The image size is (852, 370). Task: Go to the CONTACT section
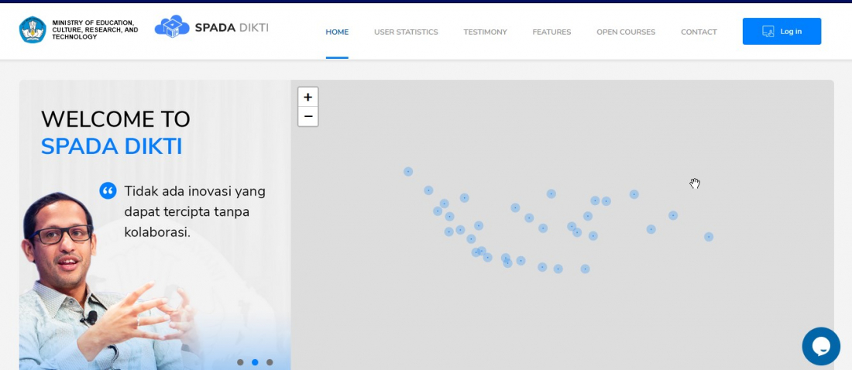point(699,32)
